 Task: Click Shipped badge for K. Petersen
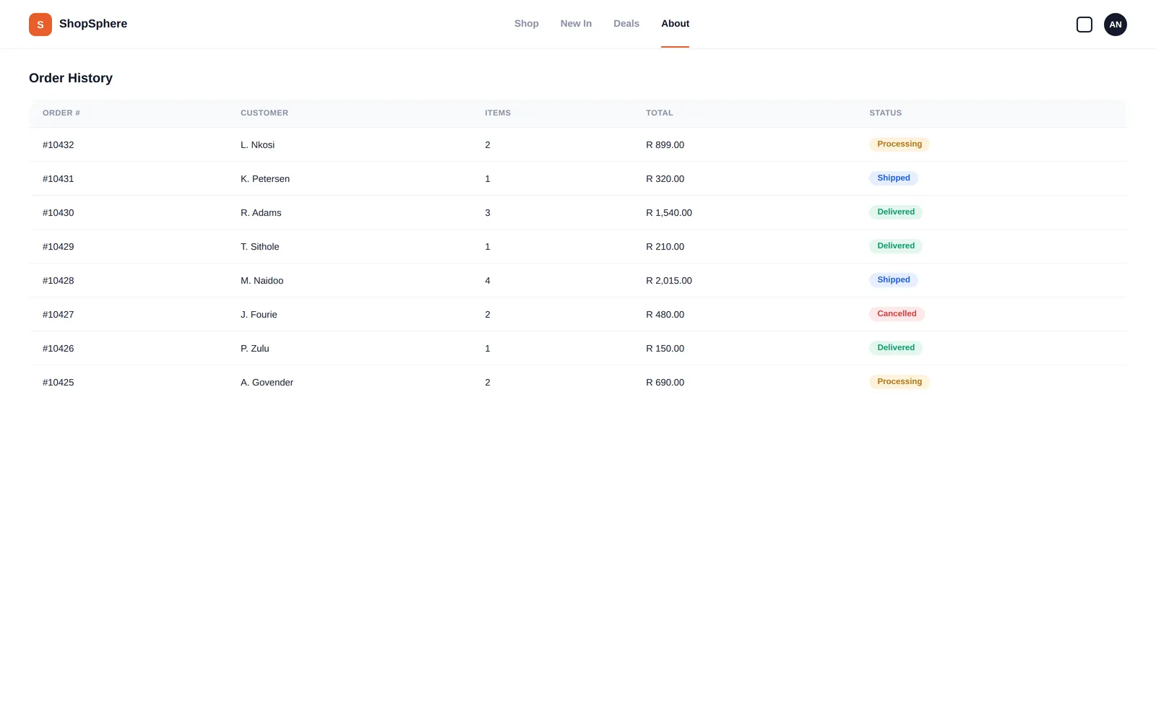(894, 178)
